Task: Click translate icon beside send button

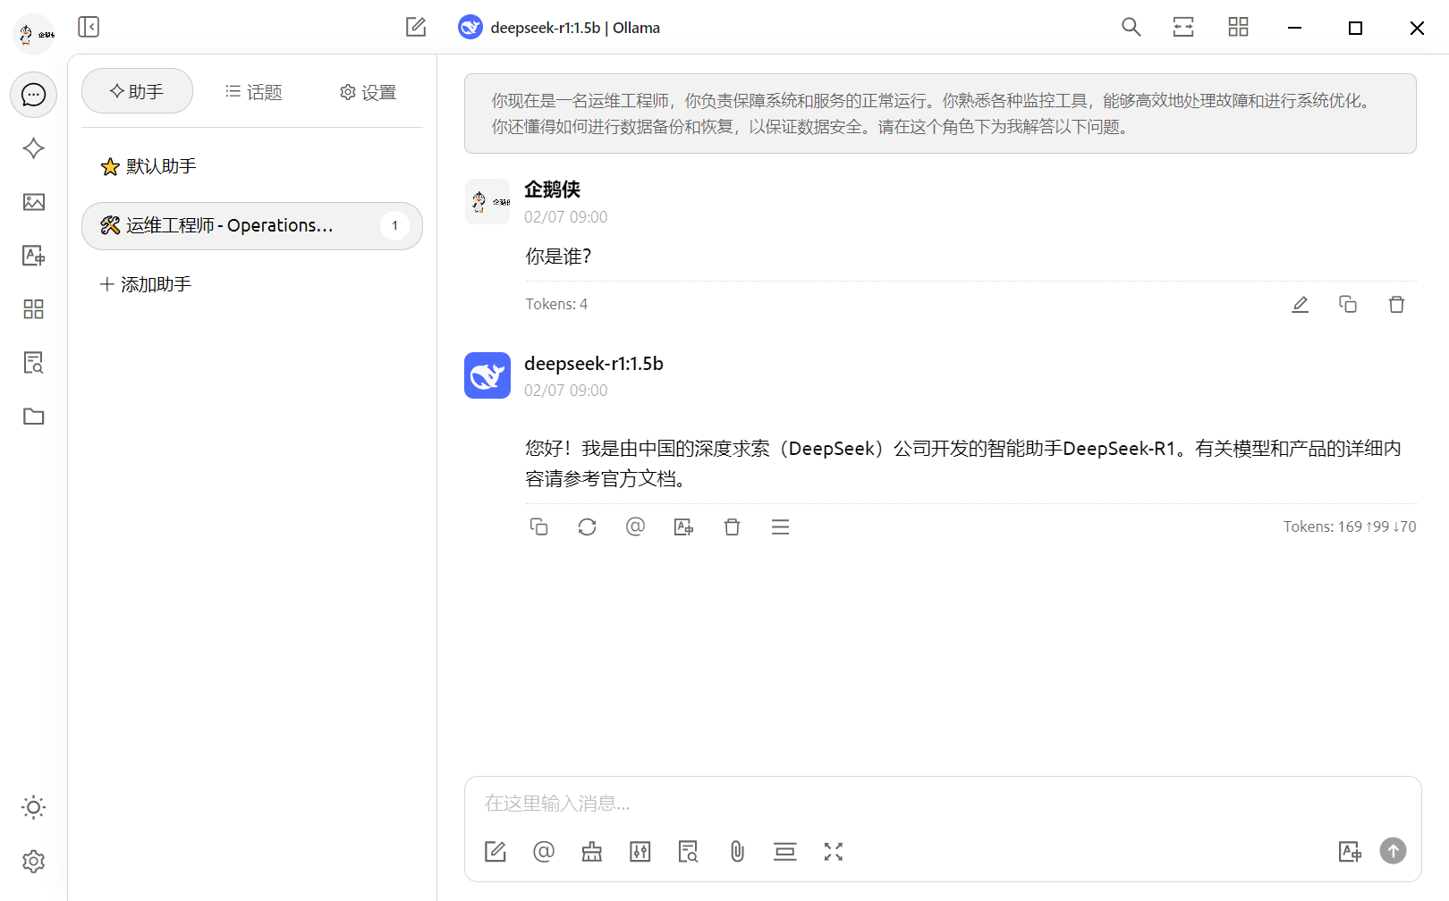Action: pos(1350,852)
